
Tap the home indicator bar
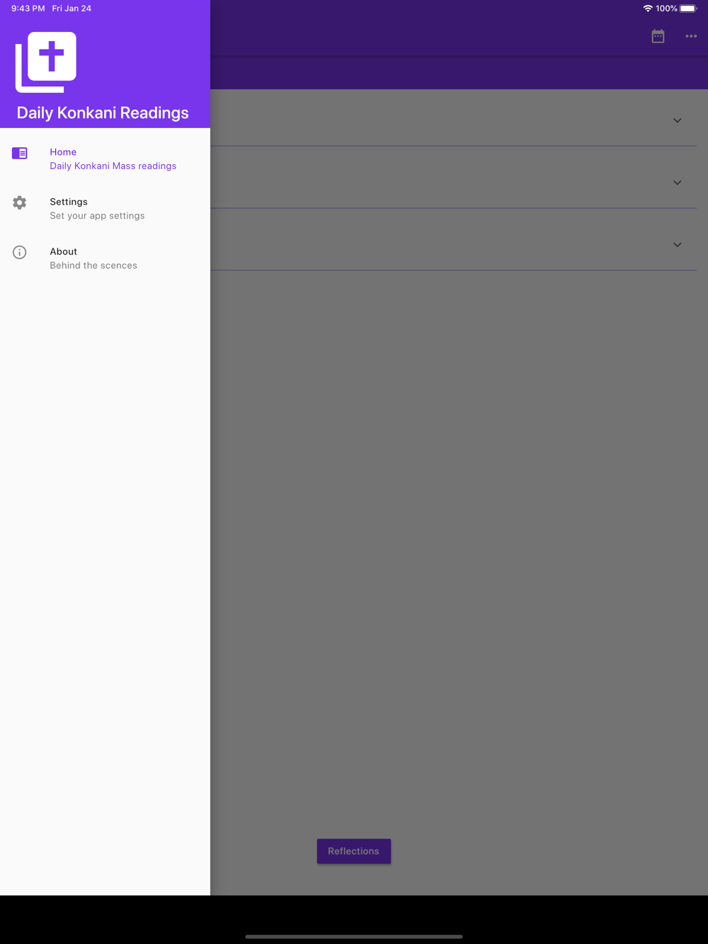[x=354, y=936]
